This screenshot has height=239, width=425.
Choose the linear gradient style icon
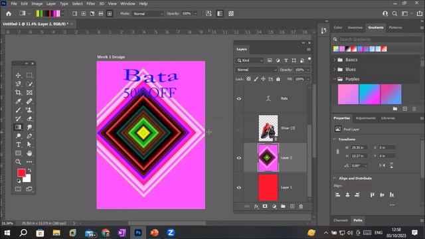[75, 13]
